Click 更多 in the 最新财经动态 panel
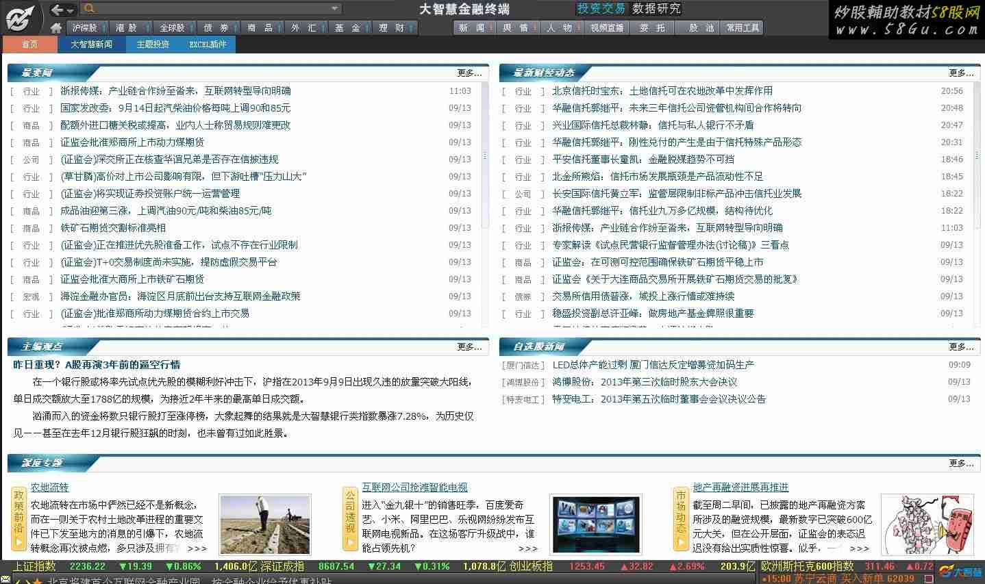The image size is (985, 584). [961, 73]
